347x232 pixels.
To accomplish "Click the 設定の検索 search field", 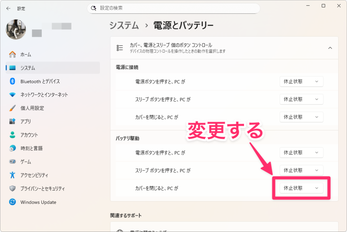I will pos(176,8).
